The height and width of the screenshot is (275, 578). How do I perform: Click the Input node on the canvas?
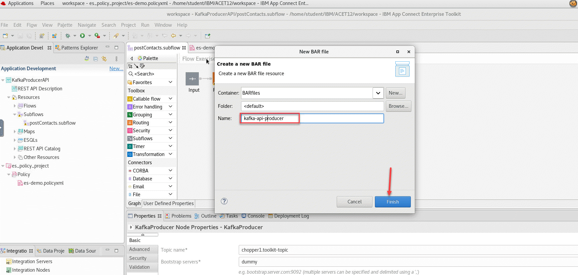[192, 79]
